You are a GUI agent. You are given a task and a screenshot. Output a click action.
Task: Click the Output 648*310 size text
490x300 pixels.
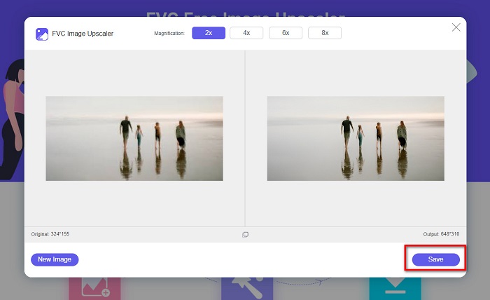click(x=441, y=234)
